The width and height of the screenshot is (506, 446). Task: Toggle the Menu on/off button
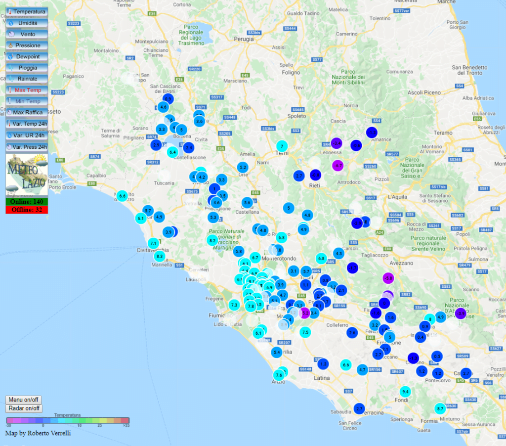23,400
